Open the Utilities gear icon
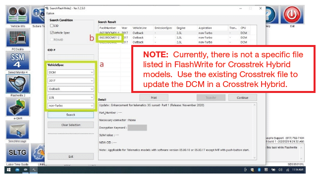The width and height of the screenshot is (320, 178). (38, 153)
